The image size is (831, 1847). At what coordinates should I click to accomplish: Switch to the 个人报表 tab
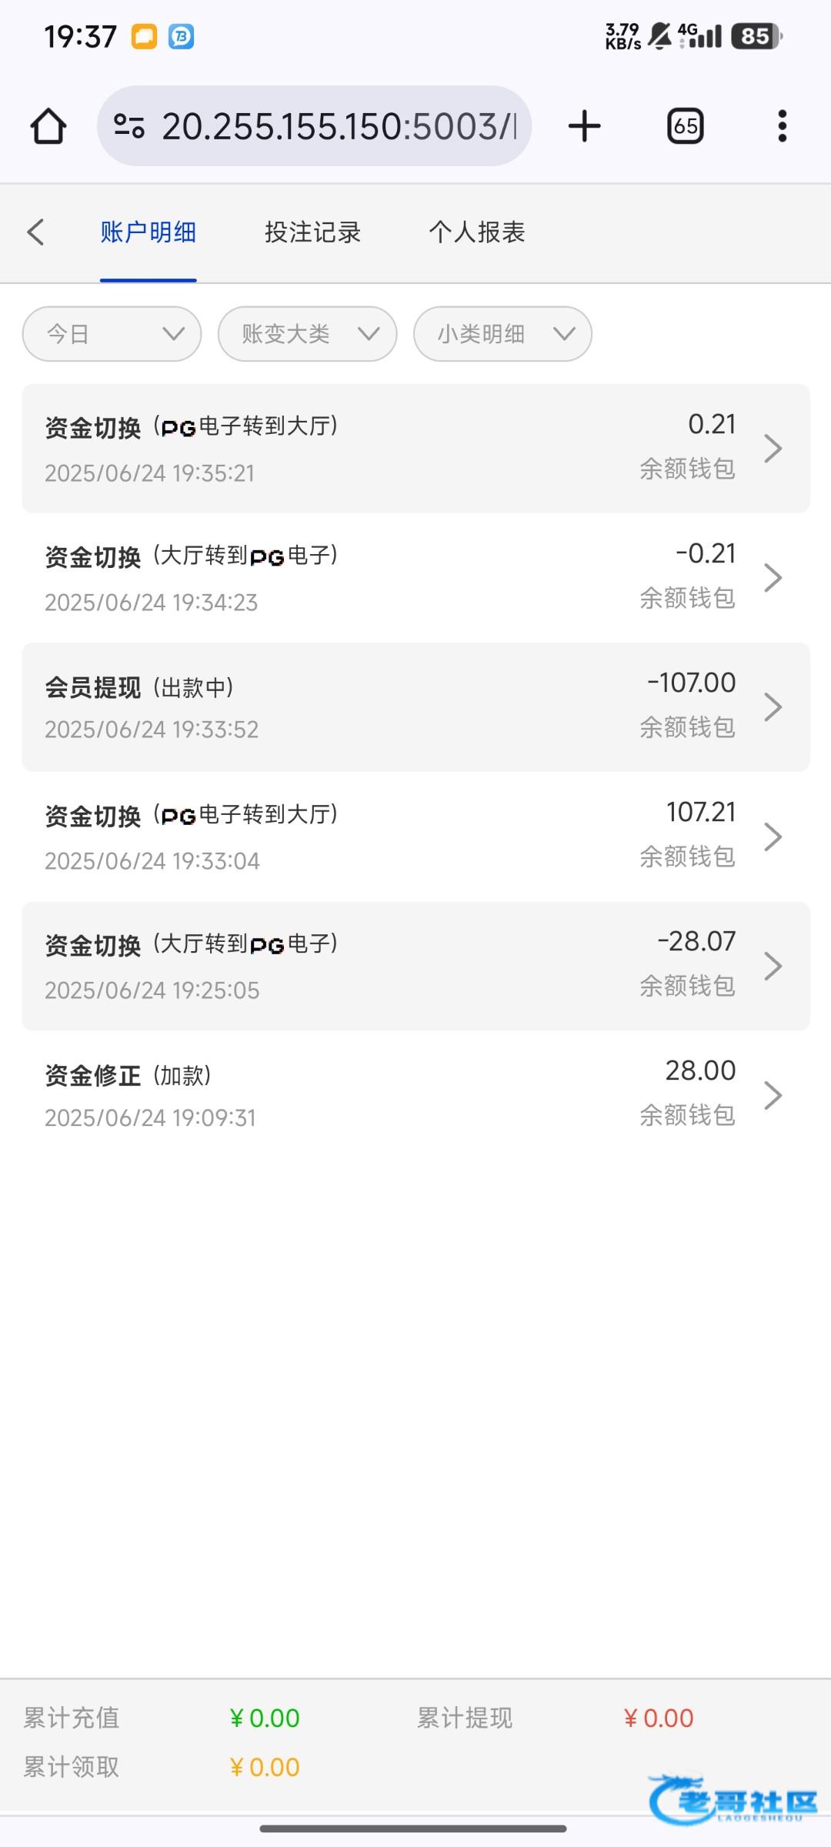click(x=477, y=232)
